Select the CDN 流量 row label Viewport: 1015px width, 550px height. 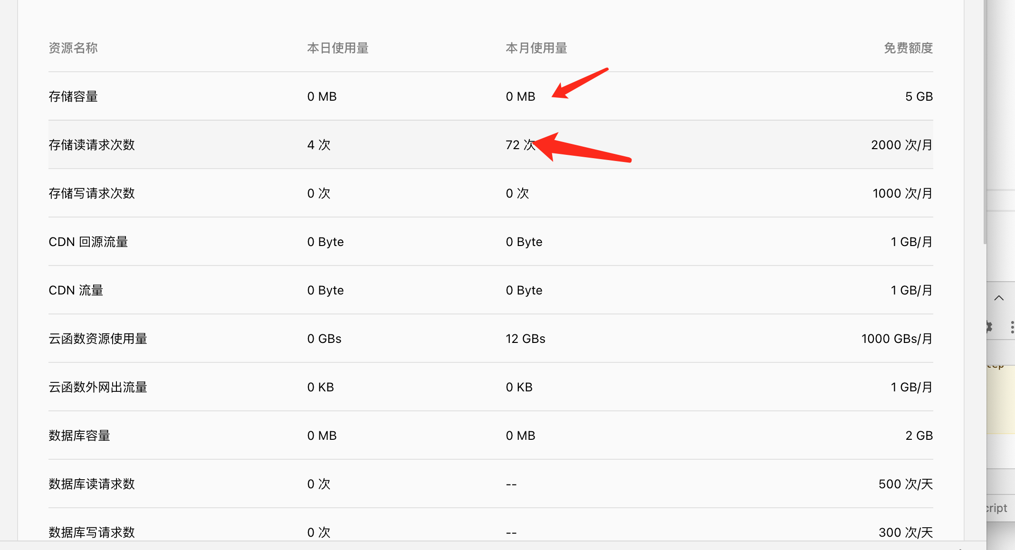(x=76, y=290)
